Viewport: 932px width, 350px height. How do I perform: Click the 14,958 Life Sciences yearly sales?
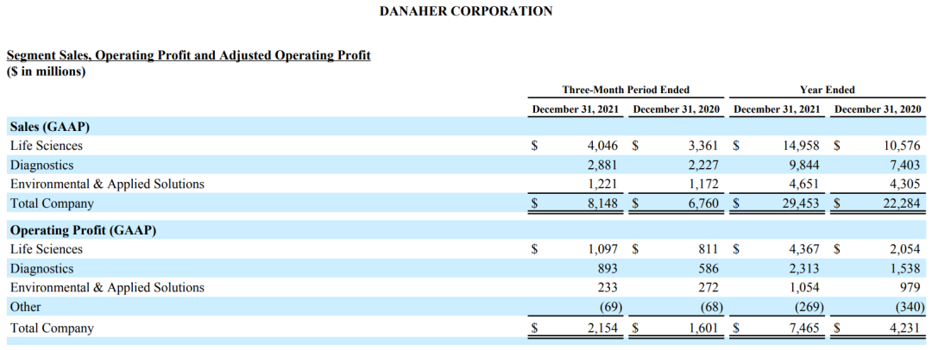coord(800,146)
